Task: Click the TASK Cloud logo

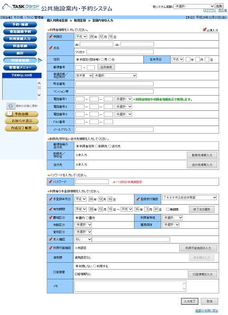Action: click(x=20, y=7)
